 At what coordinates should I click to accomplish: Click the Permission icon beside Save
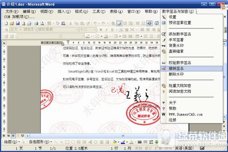(24, 23)
